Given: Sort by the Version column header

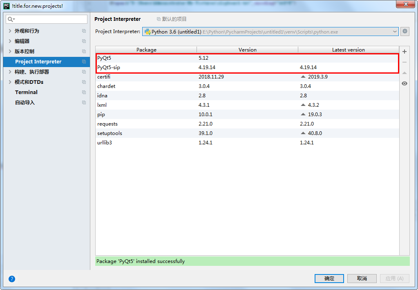Looking at the screenshot, I should [x=247, y=49].
